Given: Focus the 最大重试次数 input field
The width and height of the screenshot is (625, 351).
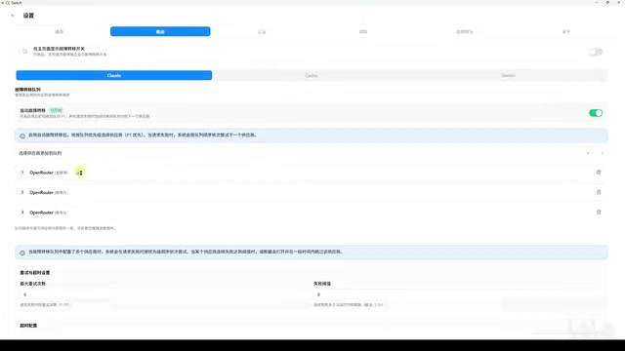Looking at the screenshot, I should (x=164, y=294).
